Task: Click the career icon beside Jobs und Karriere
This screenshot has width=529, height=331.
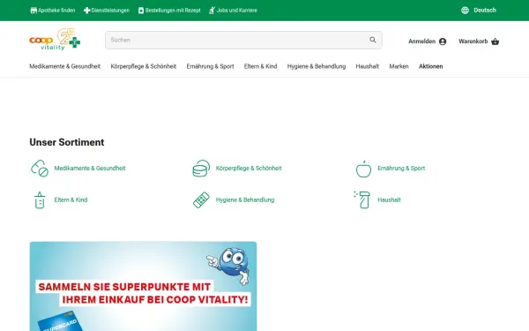Action: coord(212,11)
